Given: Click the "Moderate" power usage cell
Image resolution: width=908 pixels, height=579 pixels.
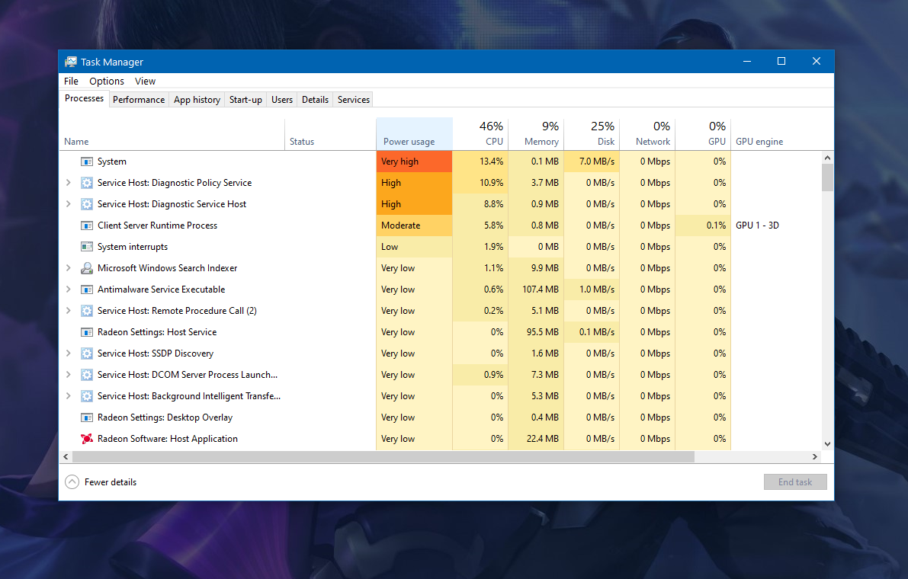Looking at the screenshot, I should click(x=414, y=226).
